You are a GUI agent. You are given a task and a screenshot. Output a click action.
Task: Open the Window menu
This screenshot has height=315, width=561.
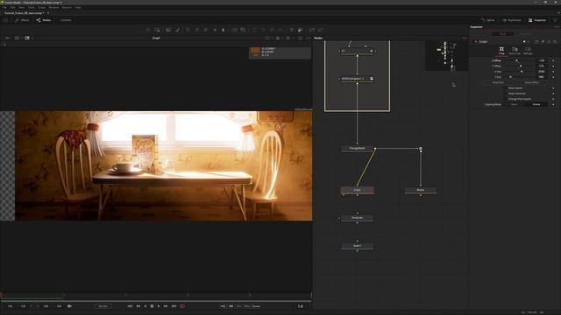tap(53, 7)
